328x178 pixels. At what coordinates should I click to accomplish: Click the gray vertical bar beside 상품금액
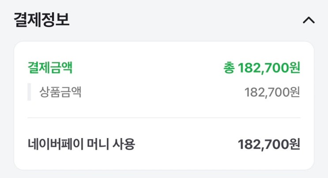pyautogui.click(x=29, y=92)
